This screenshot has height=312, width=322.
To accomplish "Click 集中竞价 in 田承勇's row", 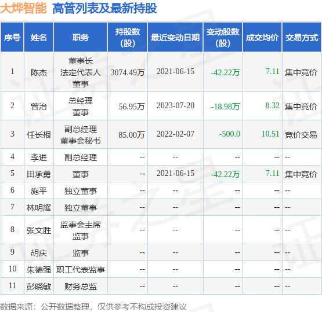I will pyautogui.click(x=301, y=174).
